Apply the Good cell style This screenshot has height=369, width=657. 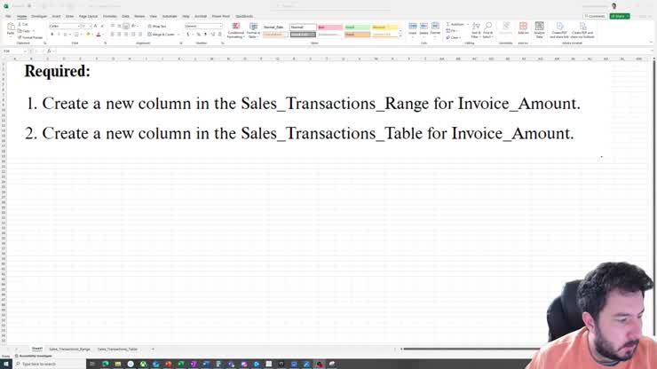[x=357, y=27]
